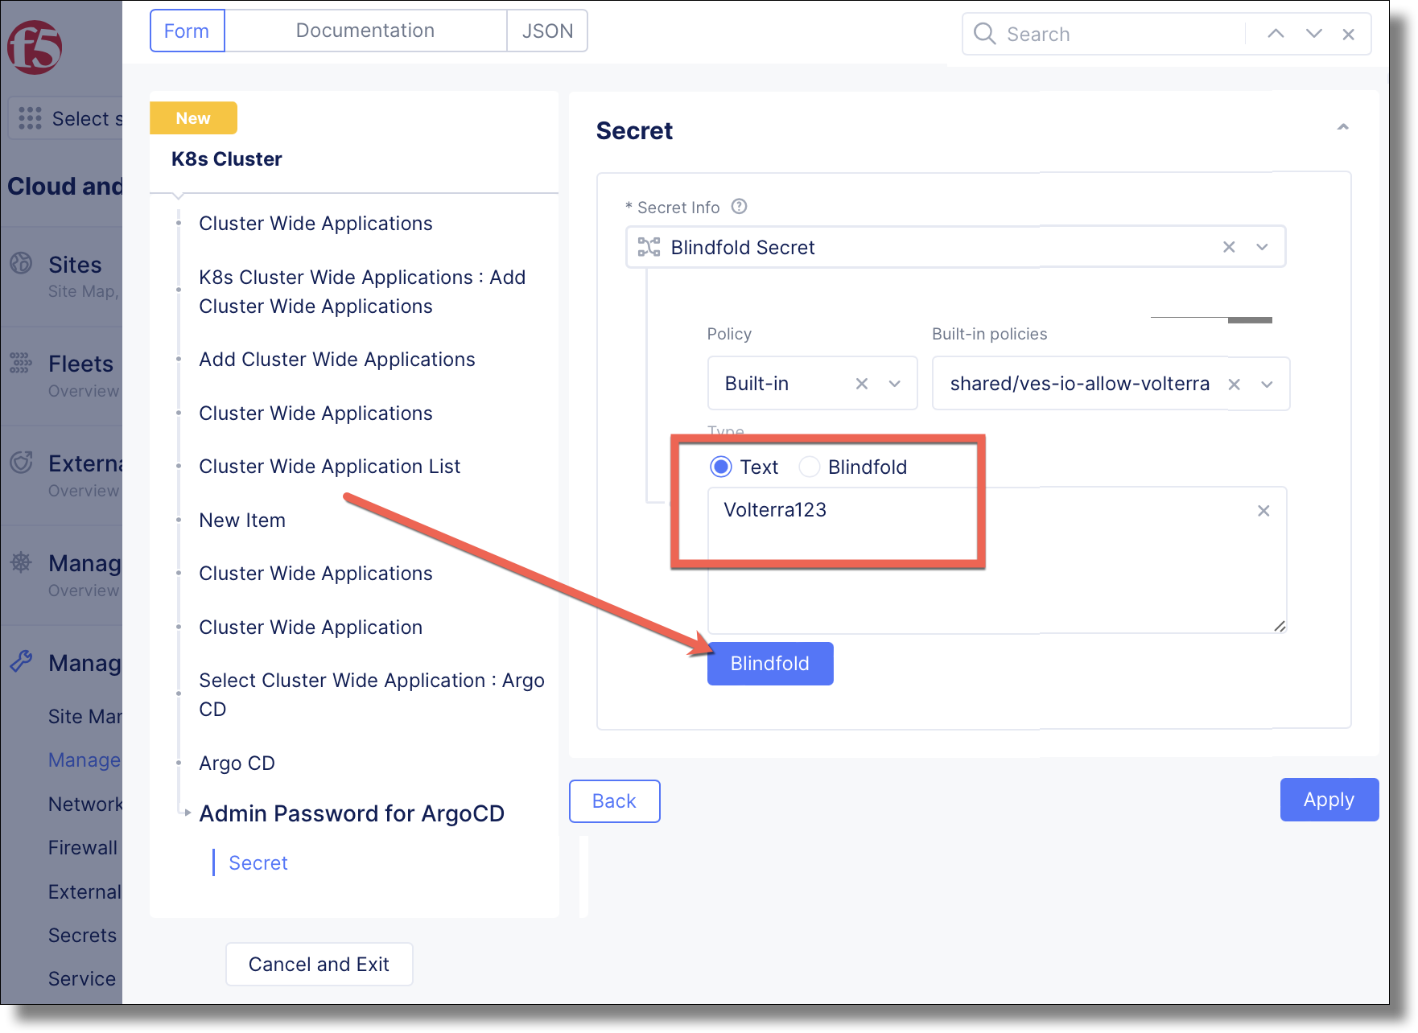The image size is (1418, 1033).
Task: Click the magnifier icon in Search box
Action: click(985, 34)
